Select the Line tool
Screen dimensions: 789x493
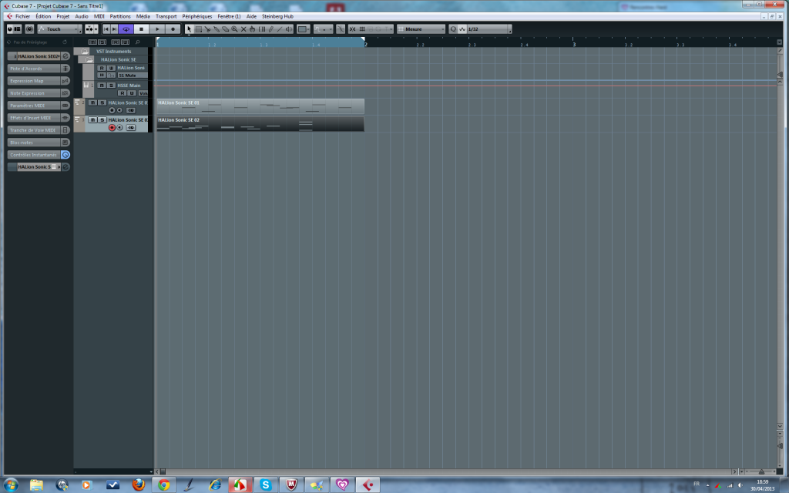point(280,29)
